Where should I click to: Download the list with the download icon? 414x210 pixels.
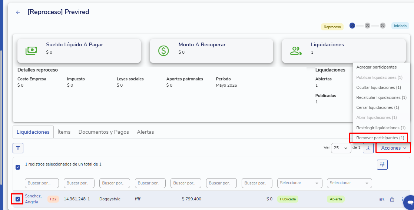pyautogui.click(x=368, y=148)
